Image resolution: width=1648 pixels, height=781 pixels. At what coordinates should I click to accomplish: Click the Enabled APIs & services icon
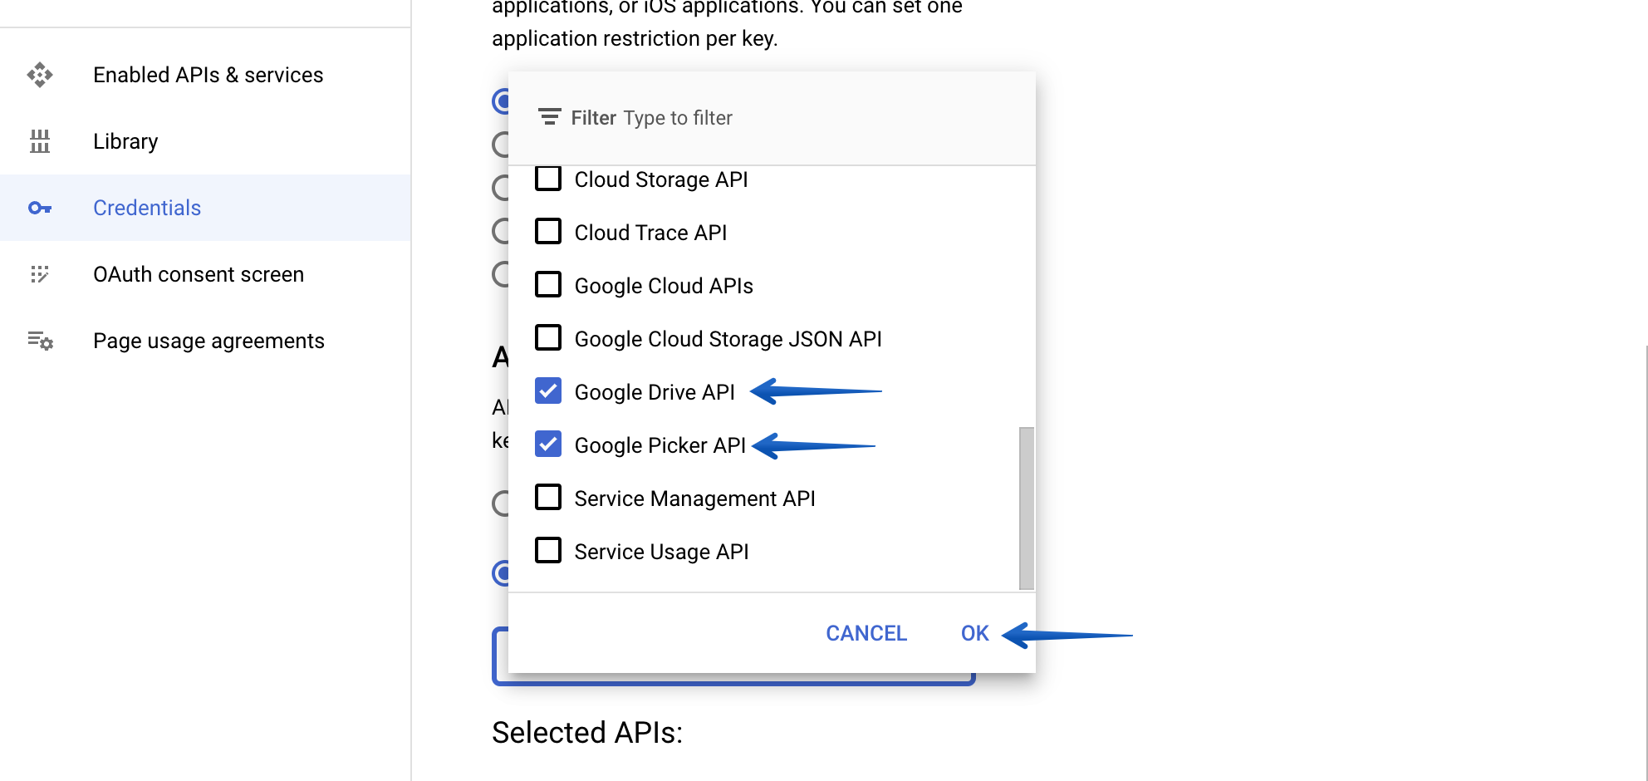(40, 75)
